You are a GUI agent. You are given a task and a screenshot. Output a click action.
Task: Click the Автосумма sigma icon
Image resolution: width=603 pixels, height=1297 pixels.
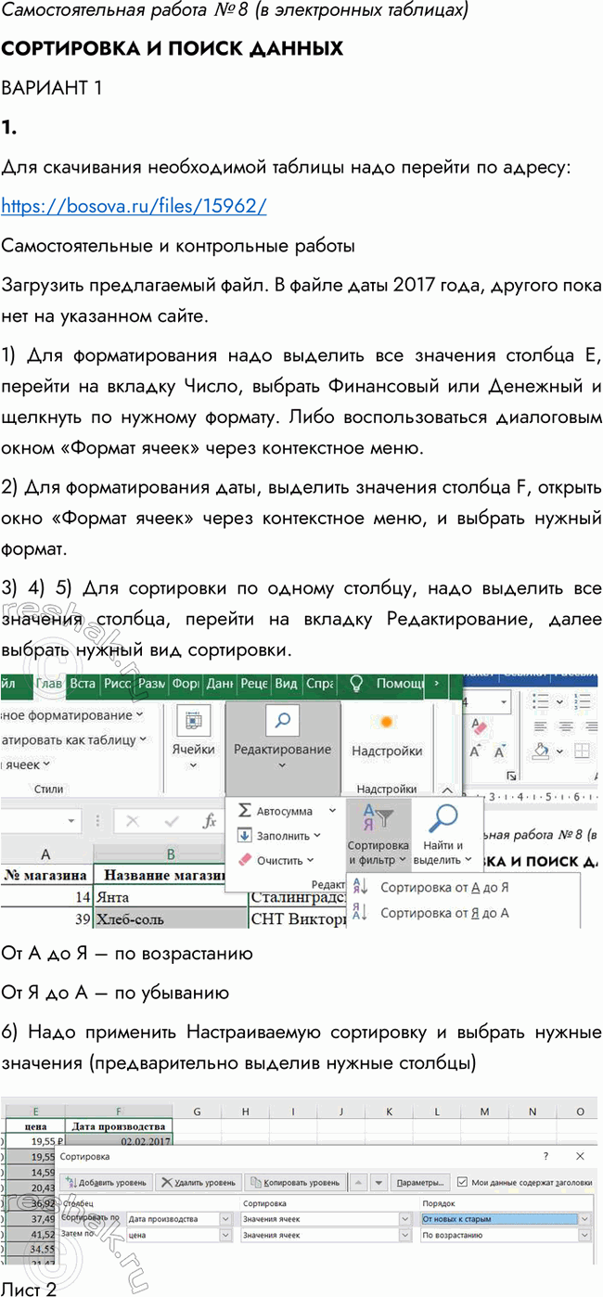pos(245,811)
